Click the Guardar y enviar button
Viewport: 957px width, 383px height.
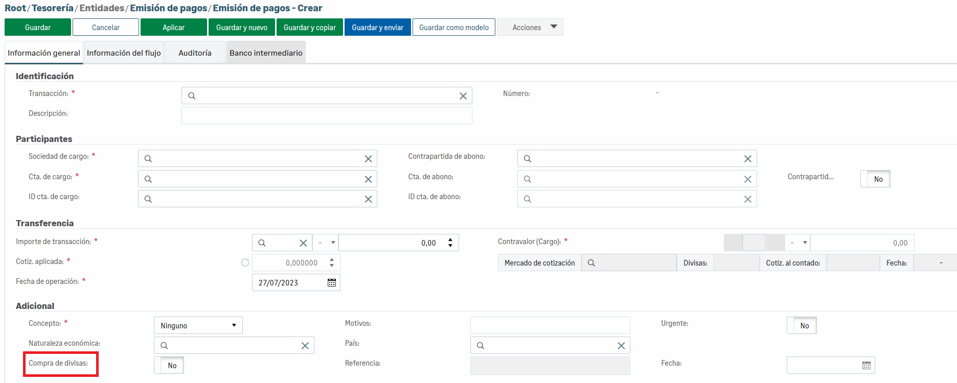pyautogui.click(x=377, y=28)
